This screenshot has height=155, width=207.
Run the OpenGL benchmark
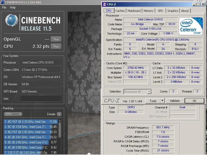click(56, 39)
